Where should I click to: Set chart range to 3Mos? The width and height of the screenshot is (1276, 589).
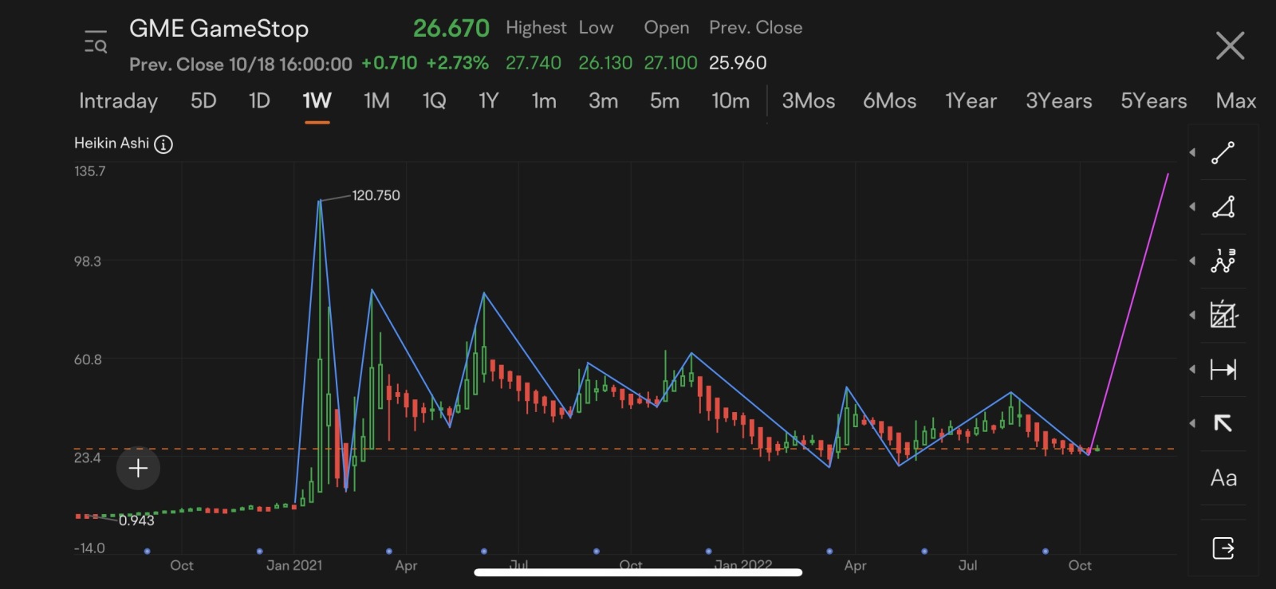pos(808,100)
